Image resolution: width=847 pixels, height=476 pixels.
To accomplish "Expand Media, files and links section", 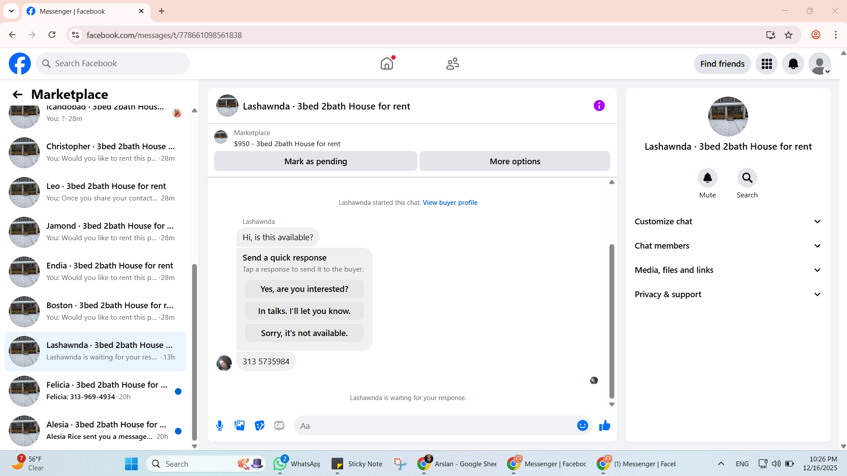I will (x=728, y=270).
